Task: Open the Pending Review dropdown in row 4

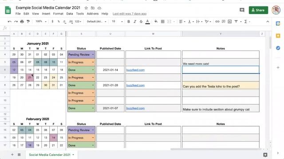Action: [93, 55]
